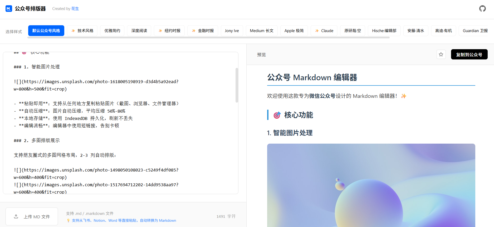
Task: Click the style list horizontal scrollbar
Action: point(208,38)
